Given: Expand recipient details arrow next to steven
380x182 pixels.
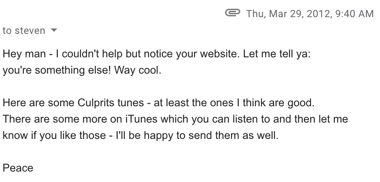Looking at the screenshot, I should [x=54, y=30].
